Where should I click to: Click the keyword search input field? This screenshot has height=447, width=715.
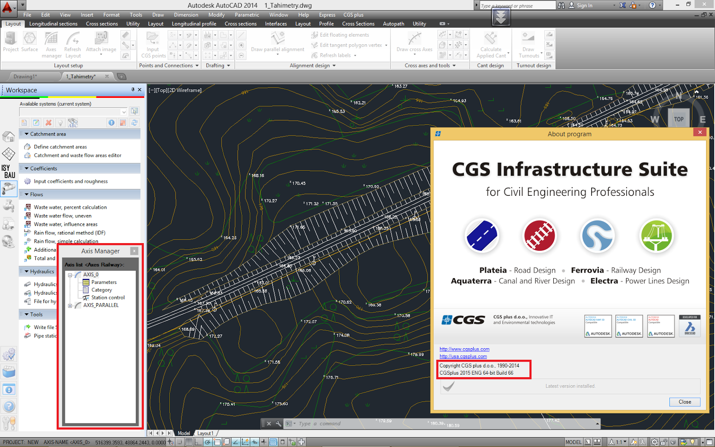click(x=517, y=5)
